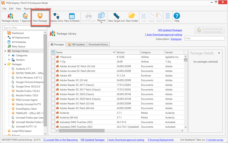
Task: Click the Delete trash can icon
Action: point(168,17)
